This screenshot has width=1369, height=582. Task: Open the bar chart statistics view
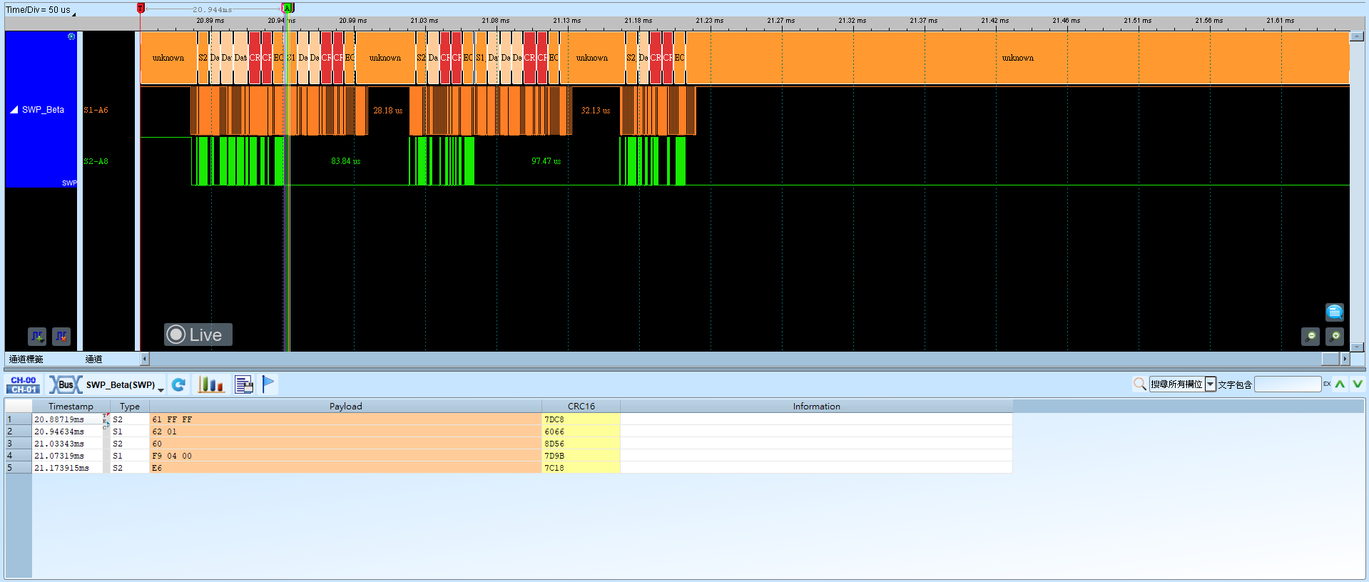click(210, 384)
